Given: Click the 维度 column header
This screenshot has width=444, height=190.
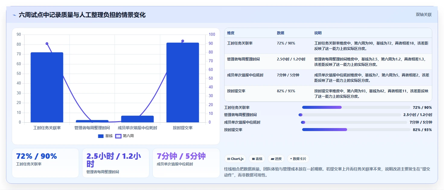Looking at the screenshot, I should (x=231, y=33).
